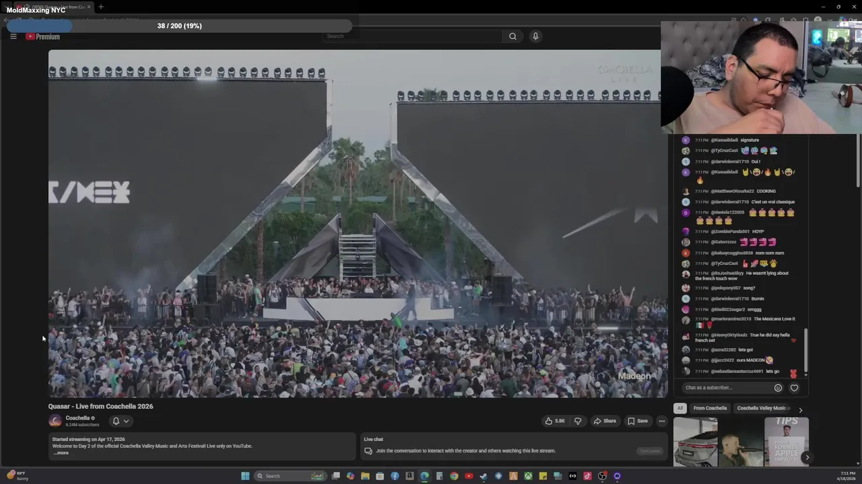Image resolution: width=862 pixels, height=484 pixels.
Task: Open the Windows Start menu
Action: tap(245, 476)
